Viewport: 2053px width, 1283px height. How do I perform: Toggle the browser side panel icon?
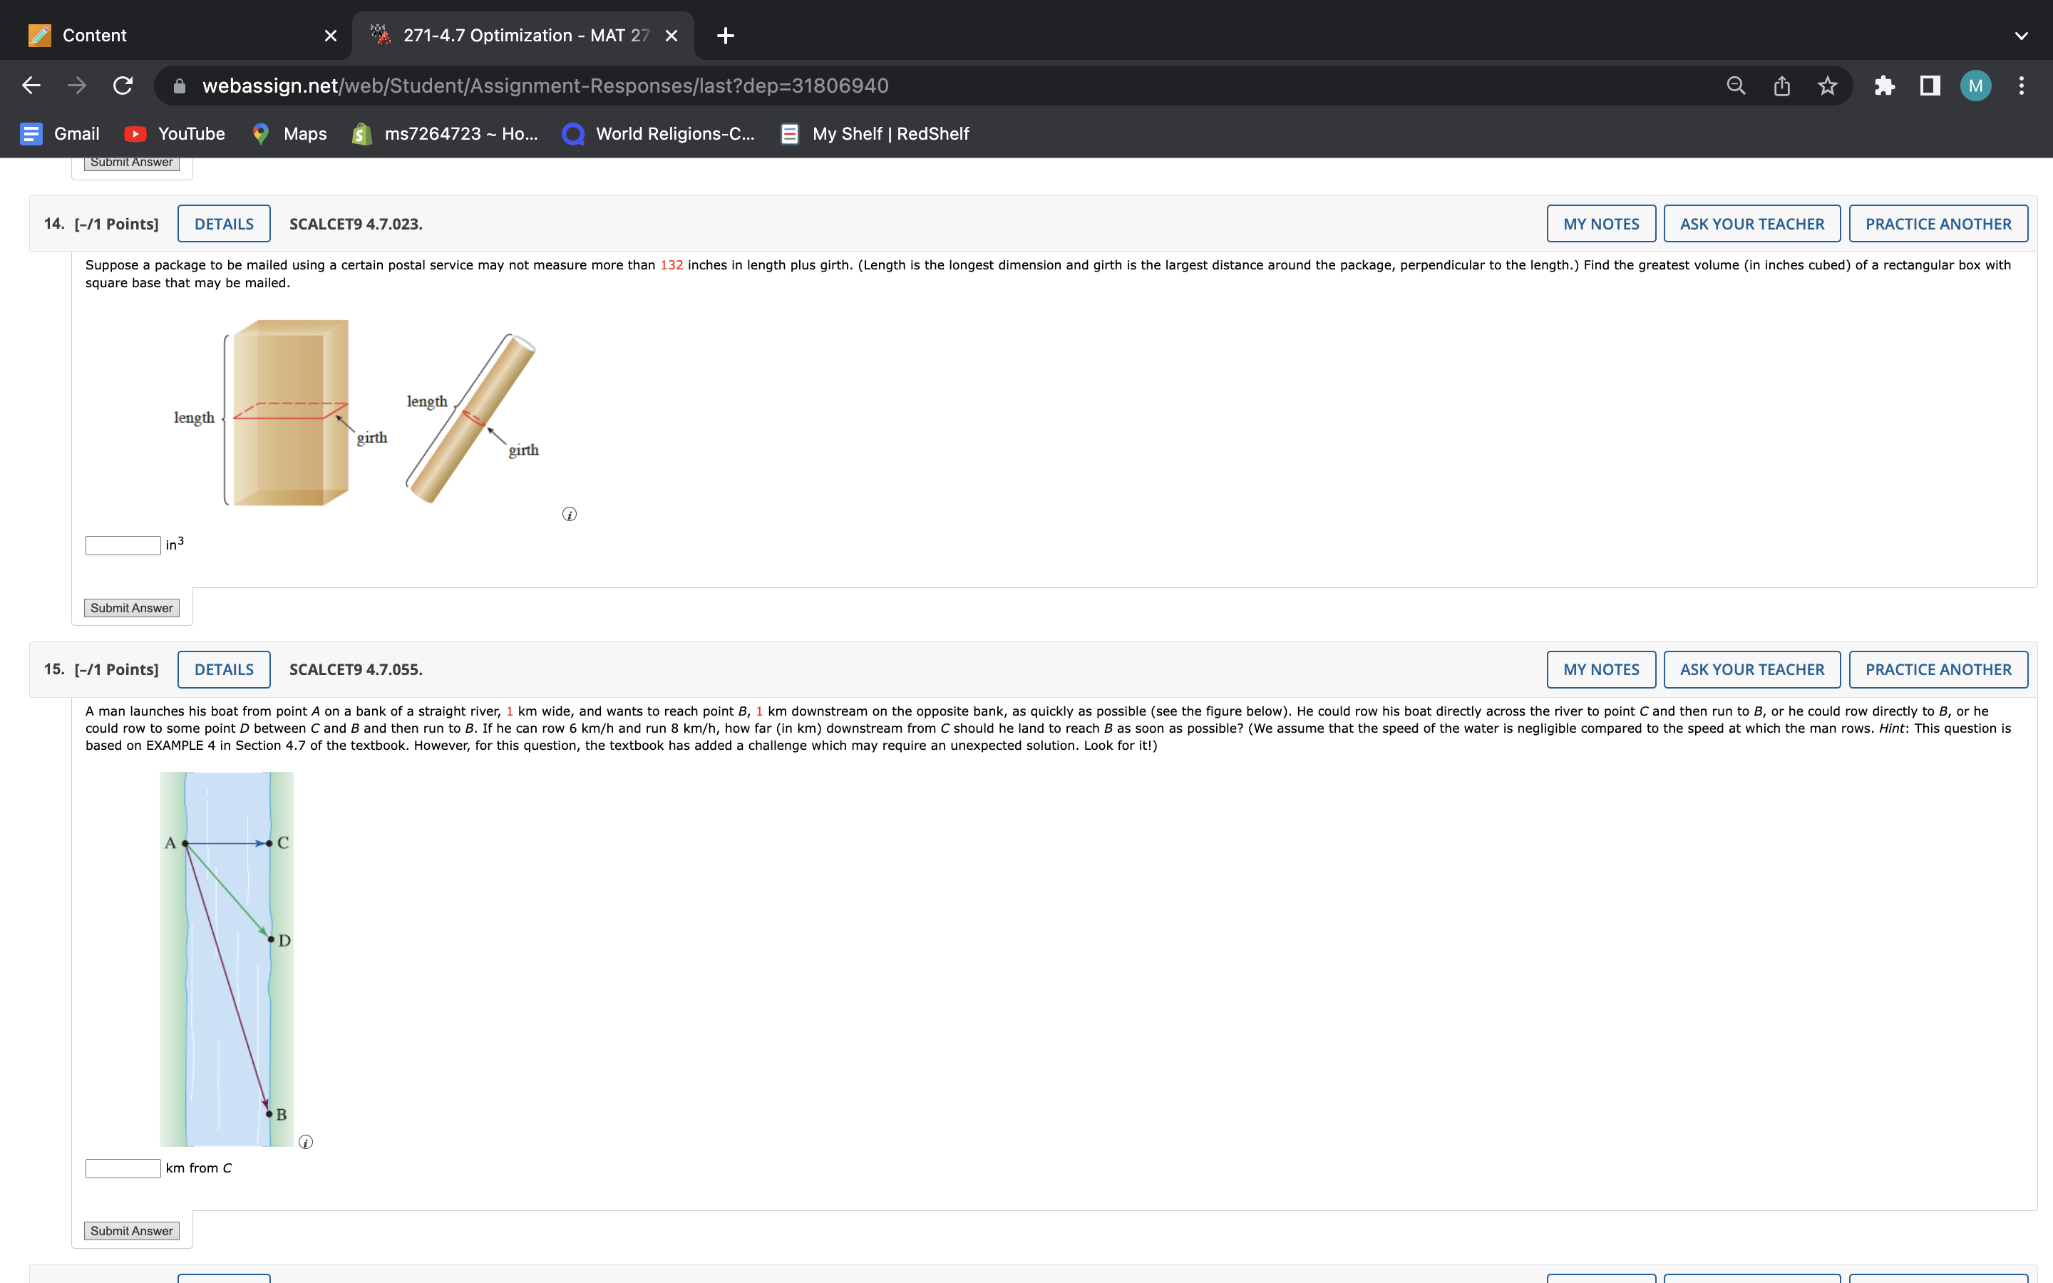(x=1930, y=86)
